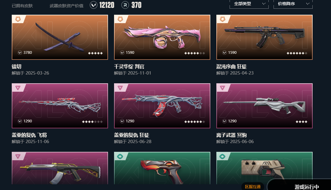Select the 武器皮肤资产价值 label
331x190 pixels.
coord(67,6)
